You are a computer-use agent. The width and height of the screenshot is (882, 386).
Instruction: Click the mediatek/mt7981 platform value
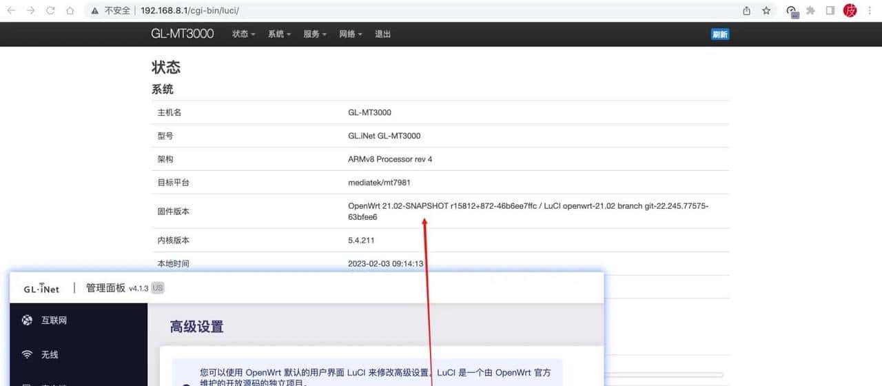(x=380, y=183)
